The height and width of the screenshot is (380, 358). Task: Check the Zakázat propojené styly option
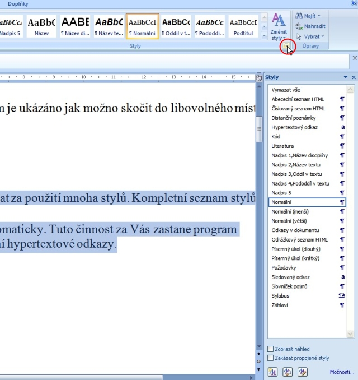point(271,358)
